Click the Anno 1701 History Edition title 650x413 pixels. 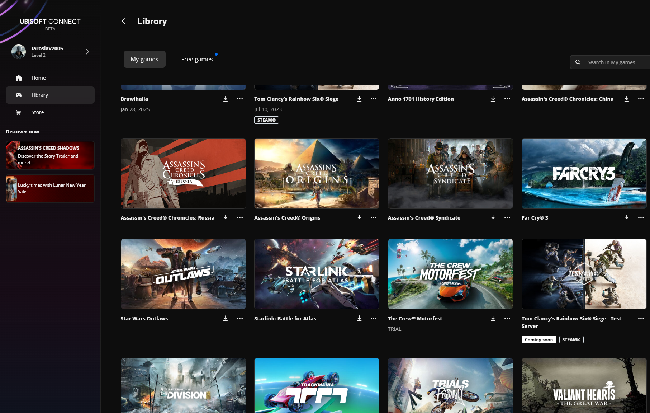pyautogui.click(x=421, y=99)
